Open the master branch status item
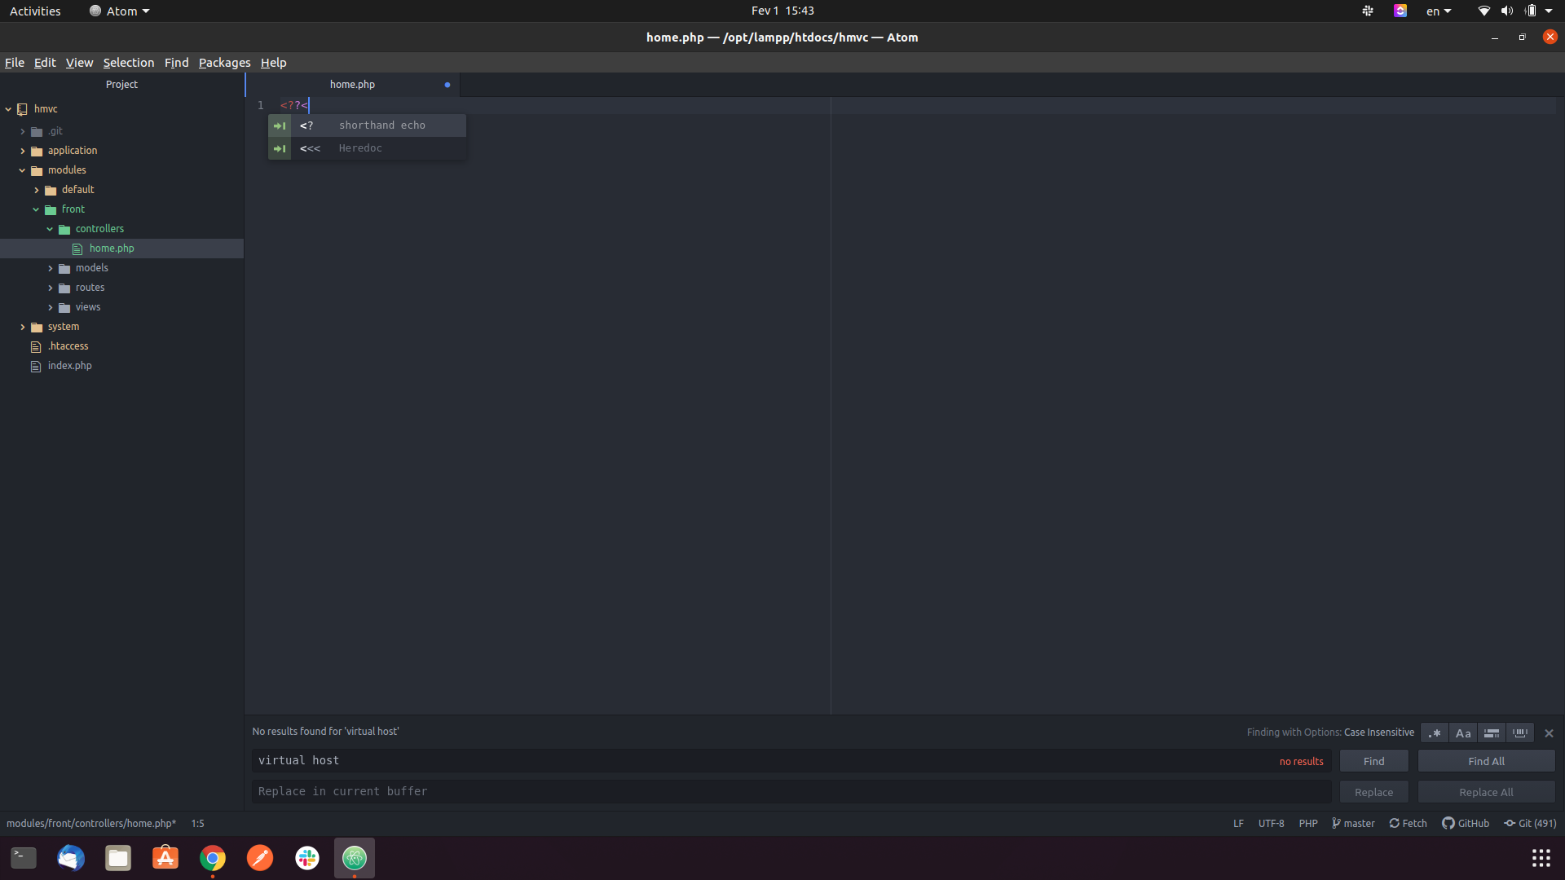The image size is (1565, 880). [1353, 824]
